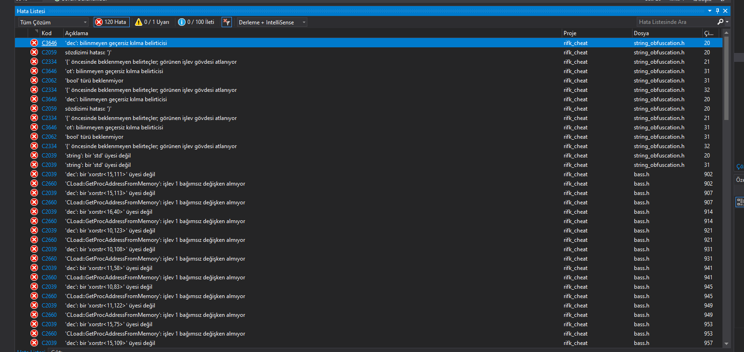
Task: Click line number 957 in 'xorstr<15,109>' row
Action: tap(708, 343)
